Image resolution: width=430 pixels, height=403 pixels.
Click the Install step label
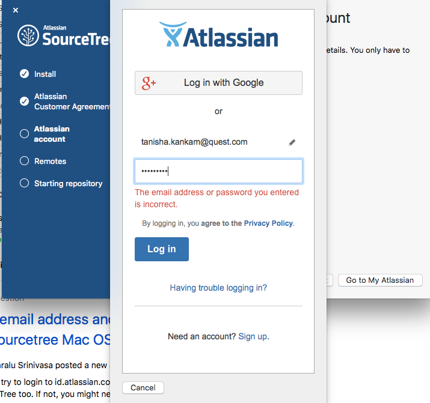[45, 74]
